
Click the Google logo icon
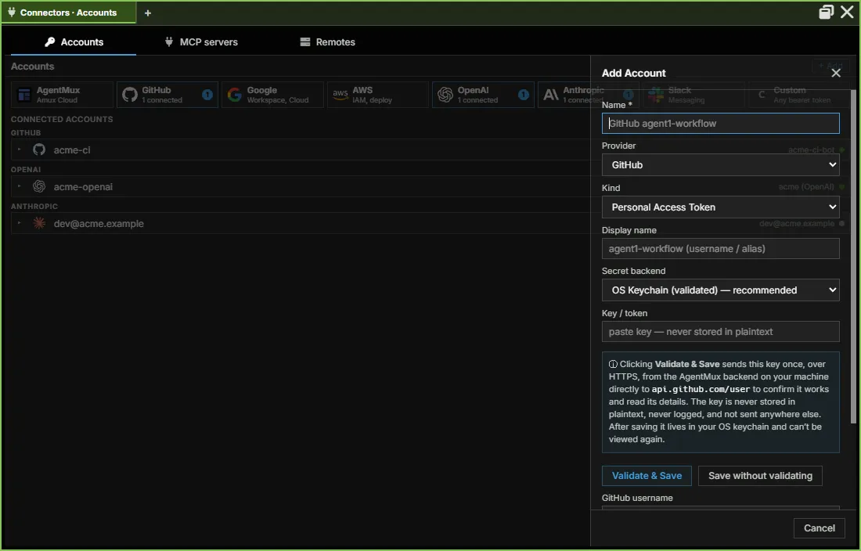(x=235, y=95)
